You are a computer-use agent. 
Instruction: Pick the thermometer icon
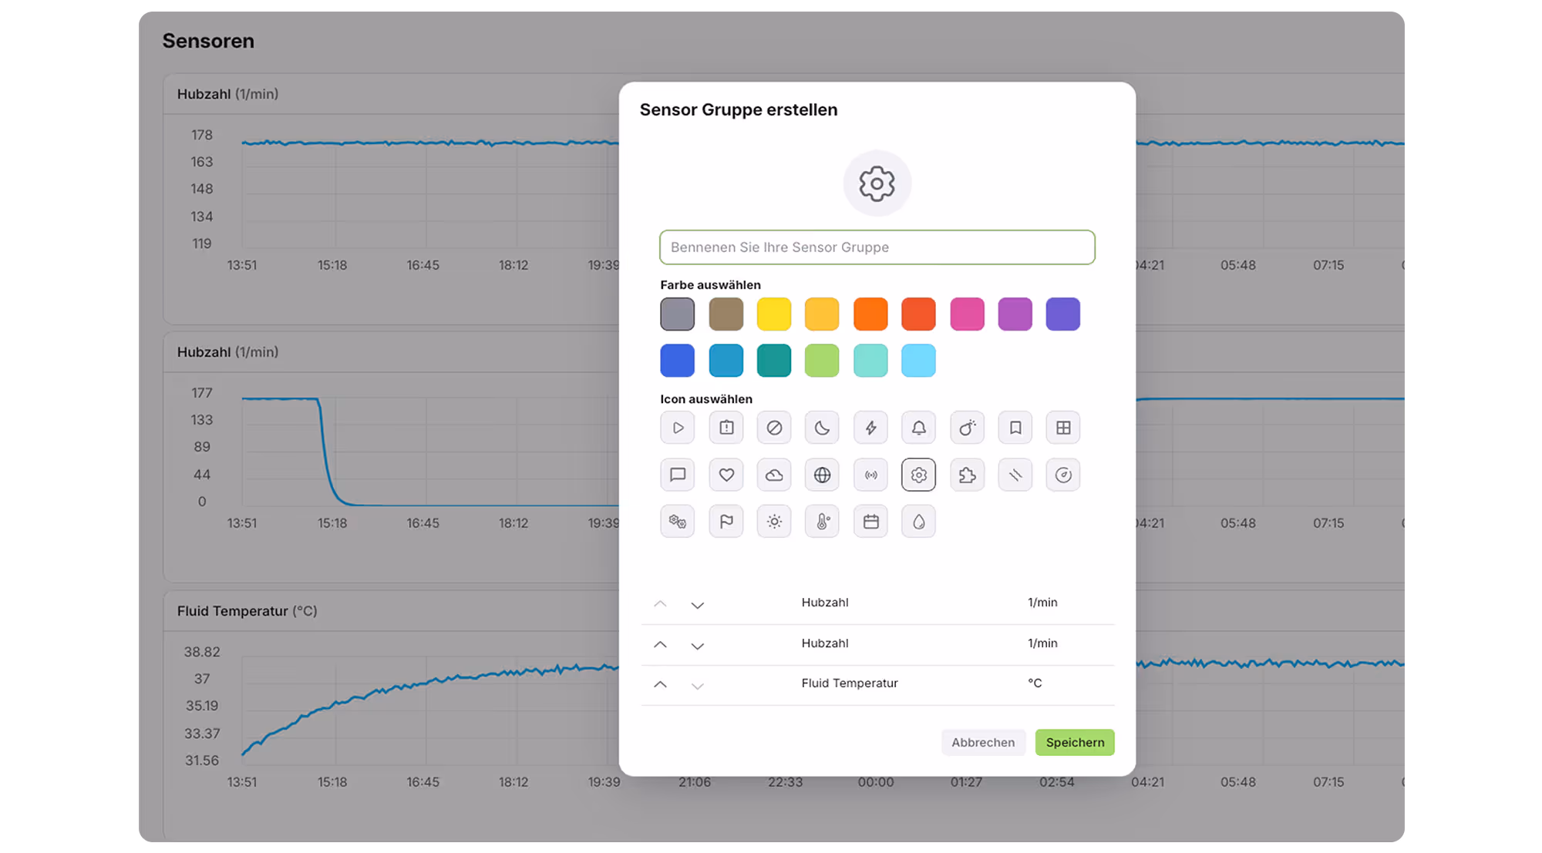(822, 522)
